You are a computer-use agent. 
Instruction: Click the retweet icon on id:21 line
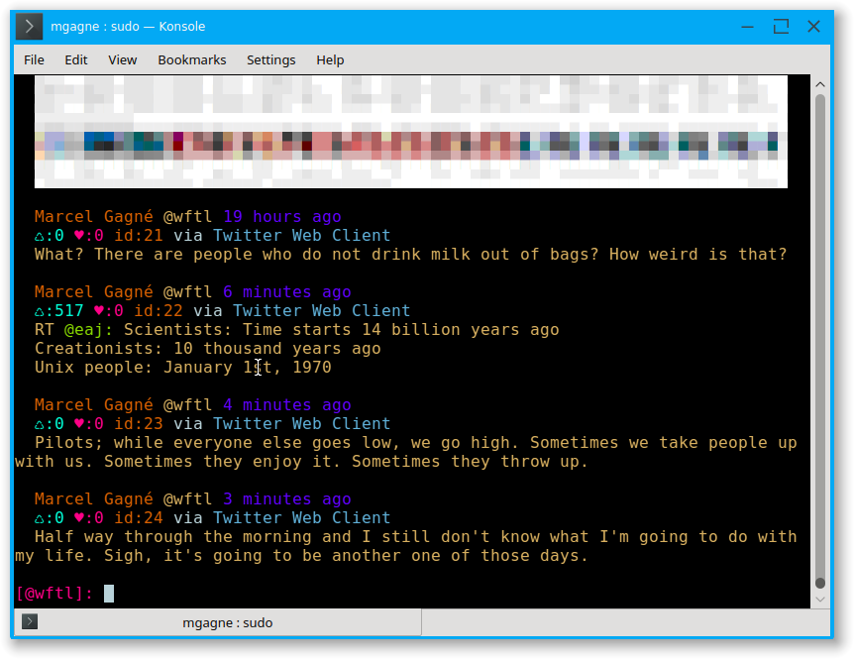pos(40,237)
